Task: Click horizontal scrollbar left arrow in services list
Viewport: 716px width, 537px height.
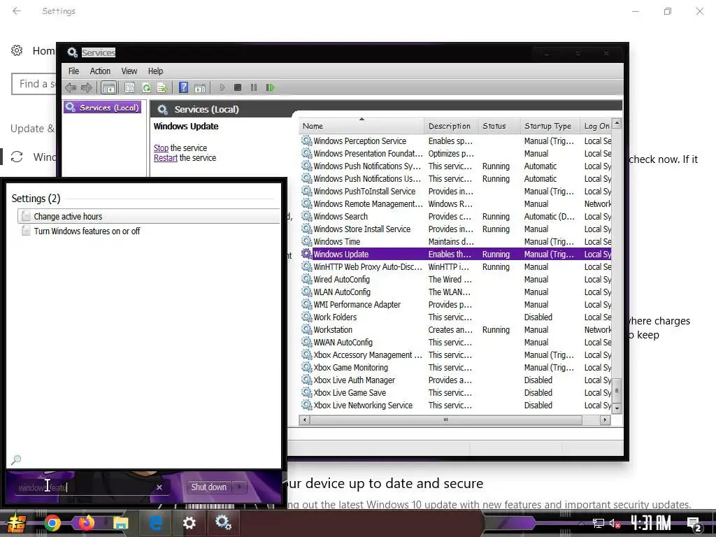Action: pyautogui.click(x=304, y=420)
